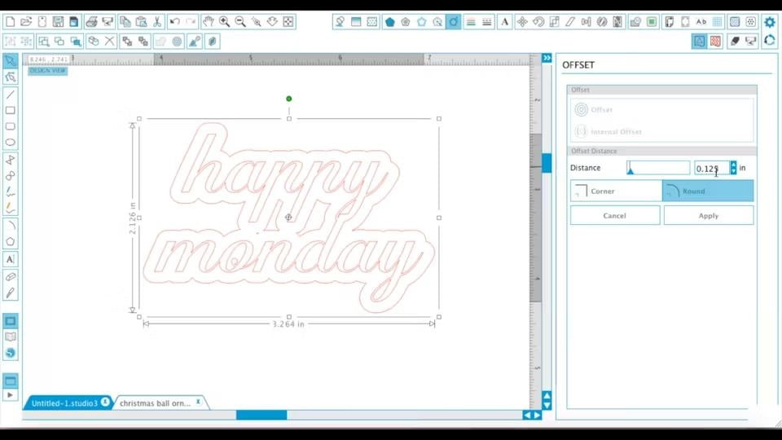782x440 pixels.
Task: Click the Zoom In magnifier
Action: pyautogui.click(x=225, y=21)
